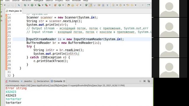Click 'String inStr = br.readLine();' line

(x=58, y=50)
